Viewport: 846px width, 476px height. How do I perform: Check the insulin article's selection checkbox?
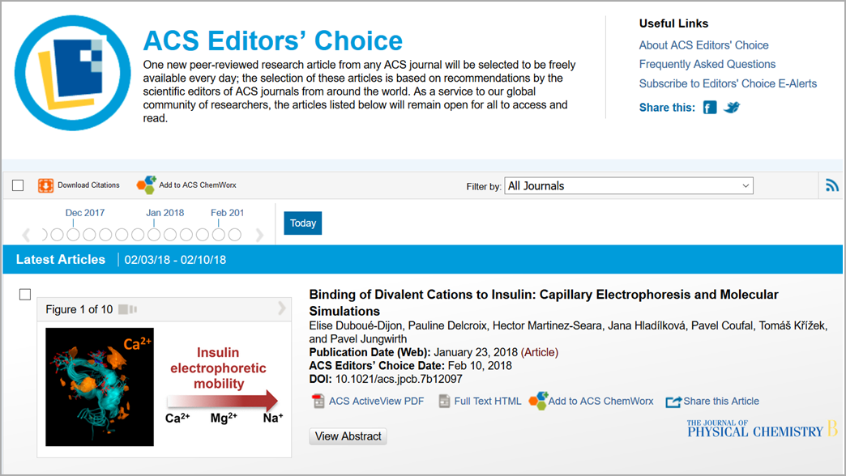point(25,295)
